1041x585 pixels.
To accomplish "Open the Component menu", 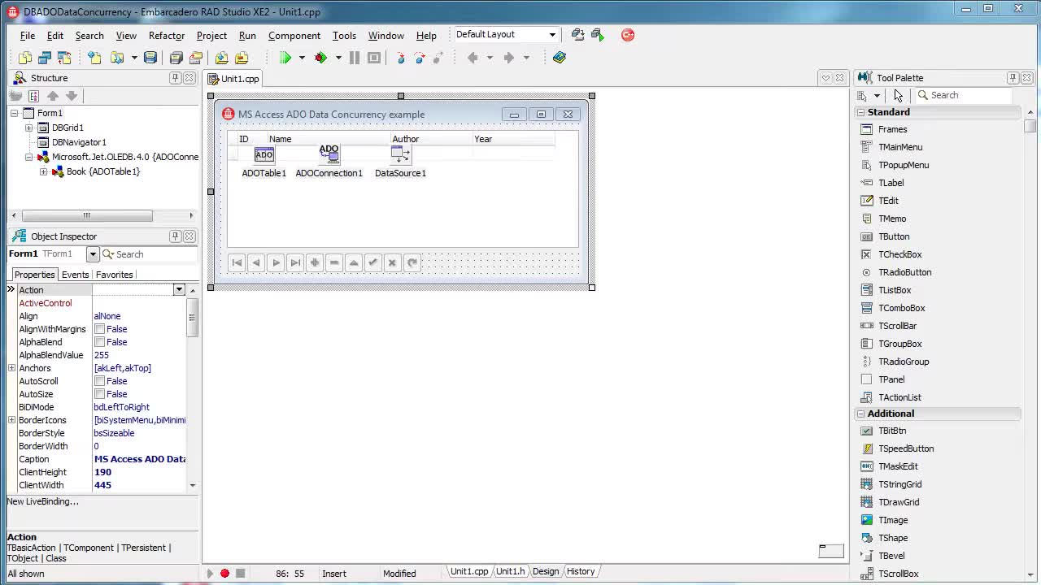I will (x=294, y=36).
